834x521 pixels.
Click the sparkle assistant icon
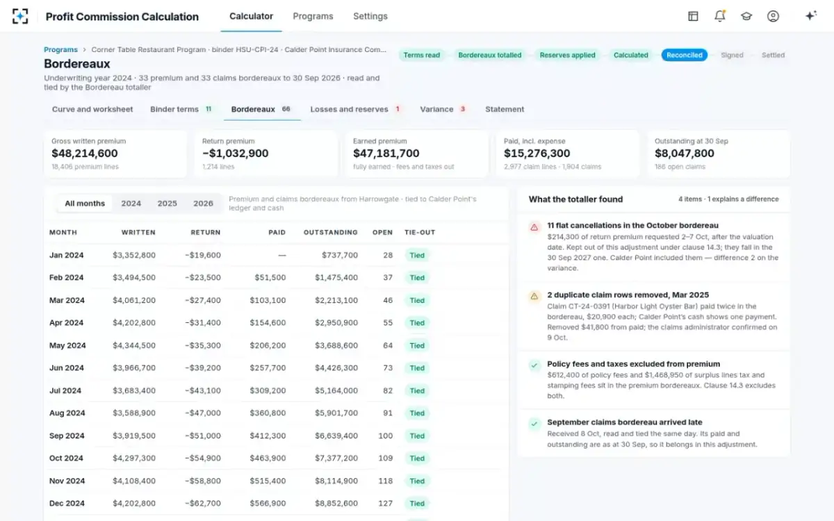click(810, 16)
